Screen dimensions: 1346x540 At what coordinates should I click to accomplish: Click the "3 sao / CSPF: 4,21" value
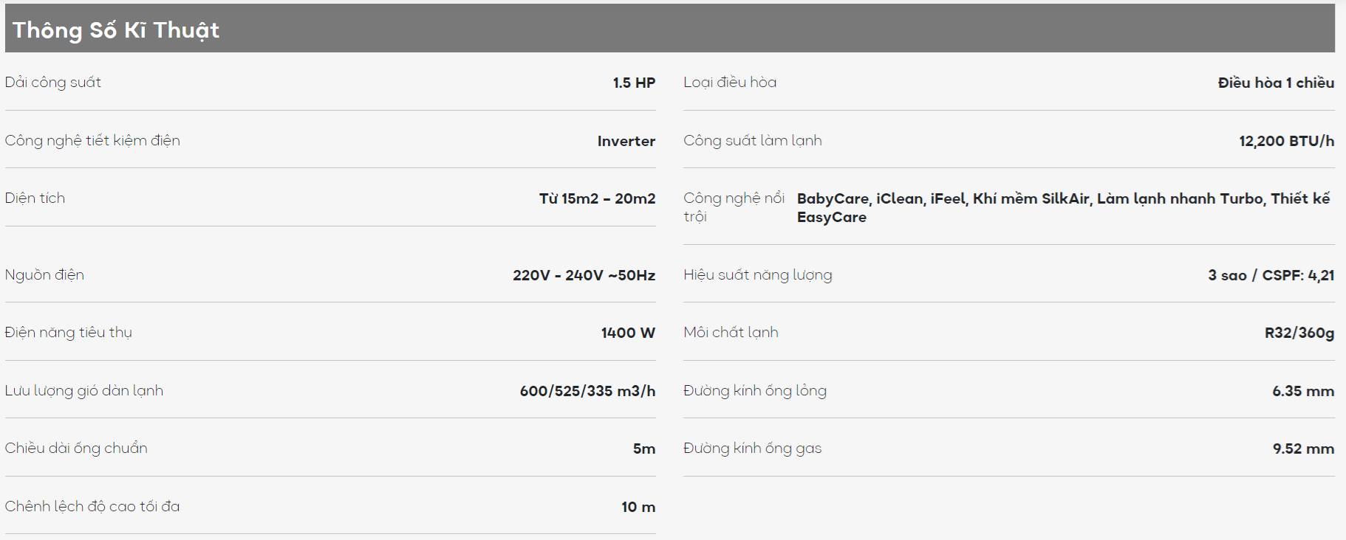[1271, 275]
